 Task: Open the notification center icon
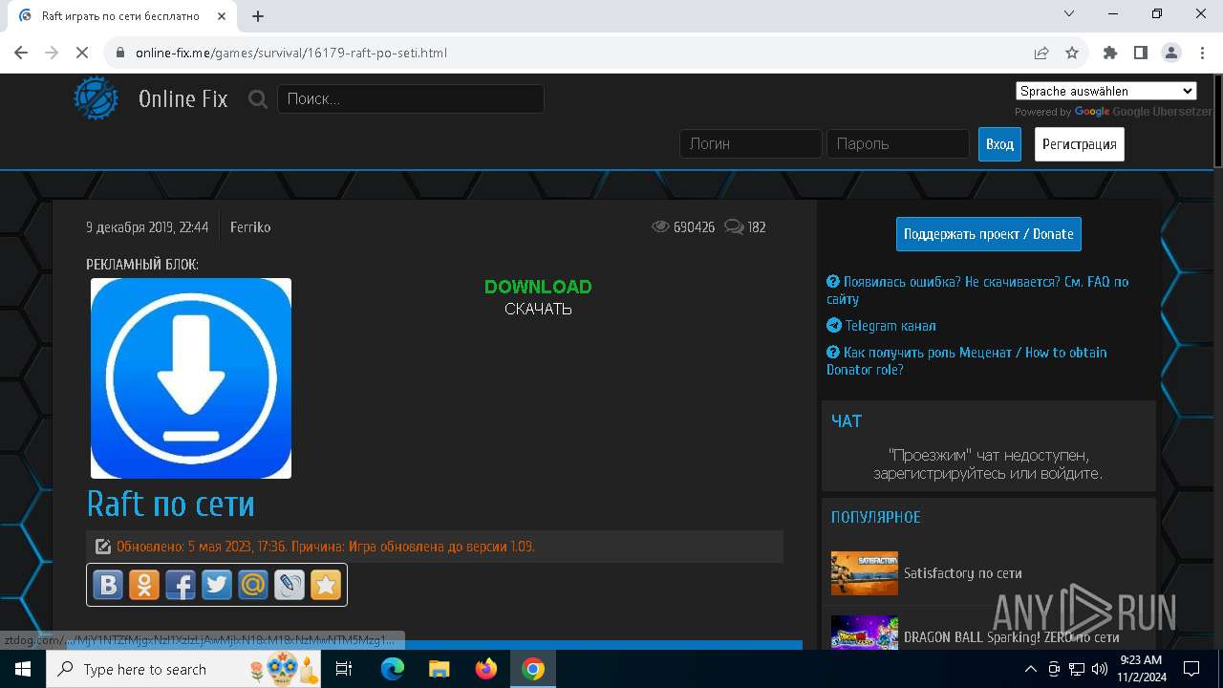(1191, 669)
